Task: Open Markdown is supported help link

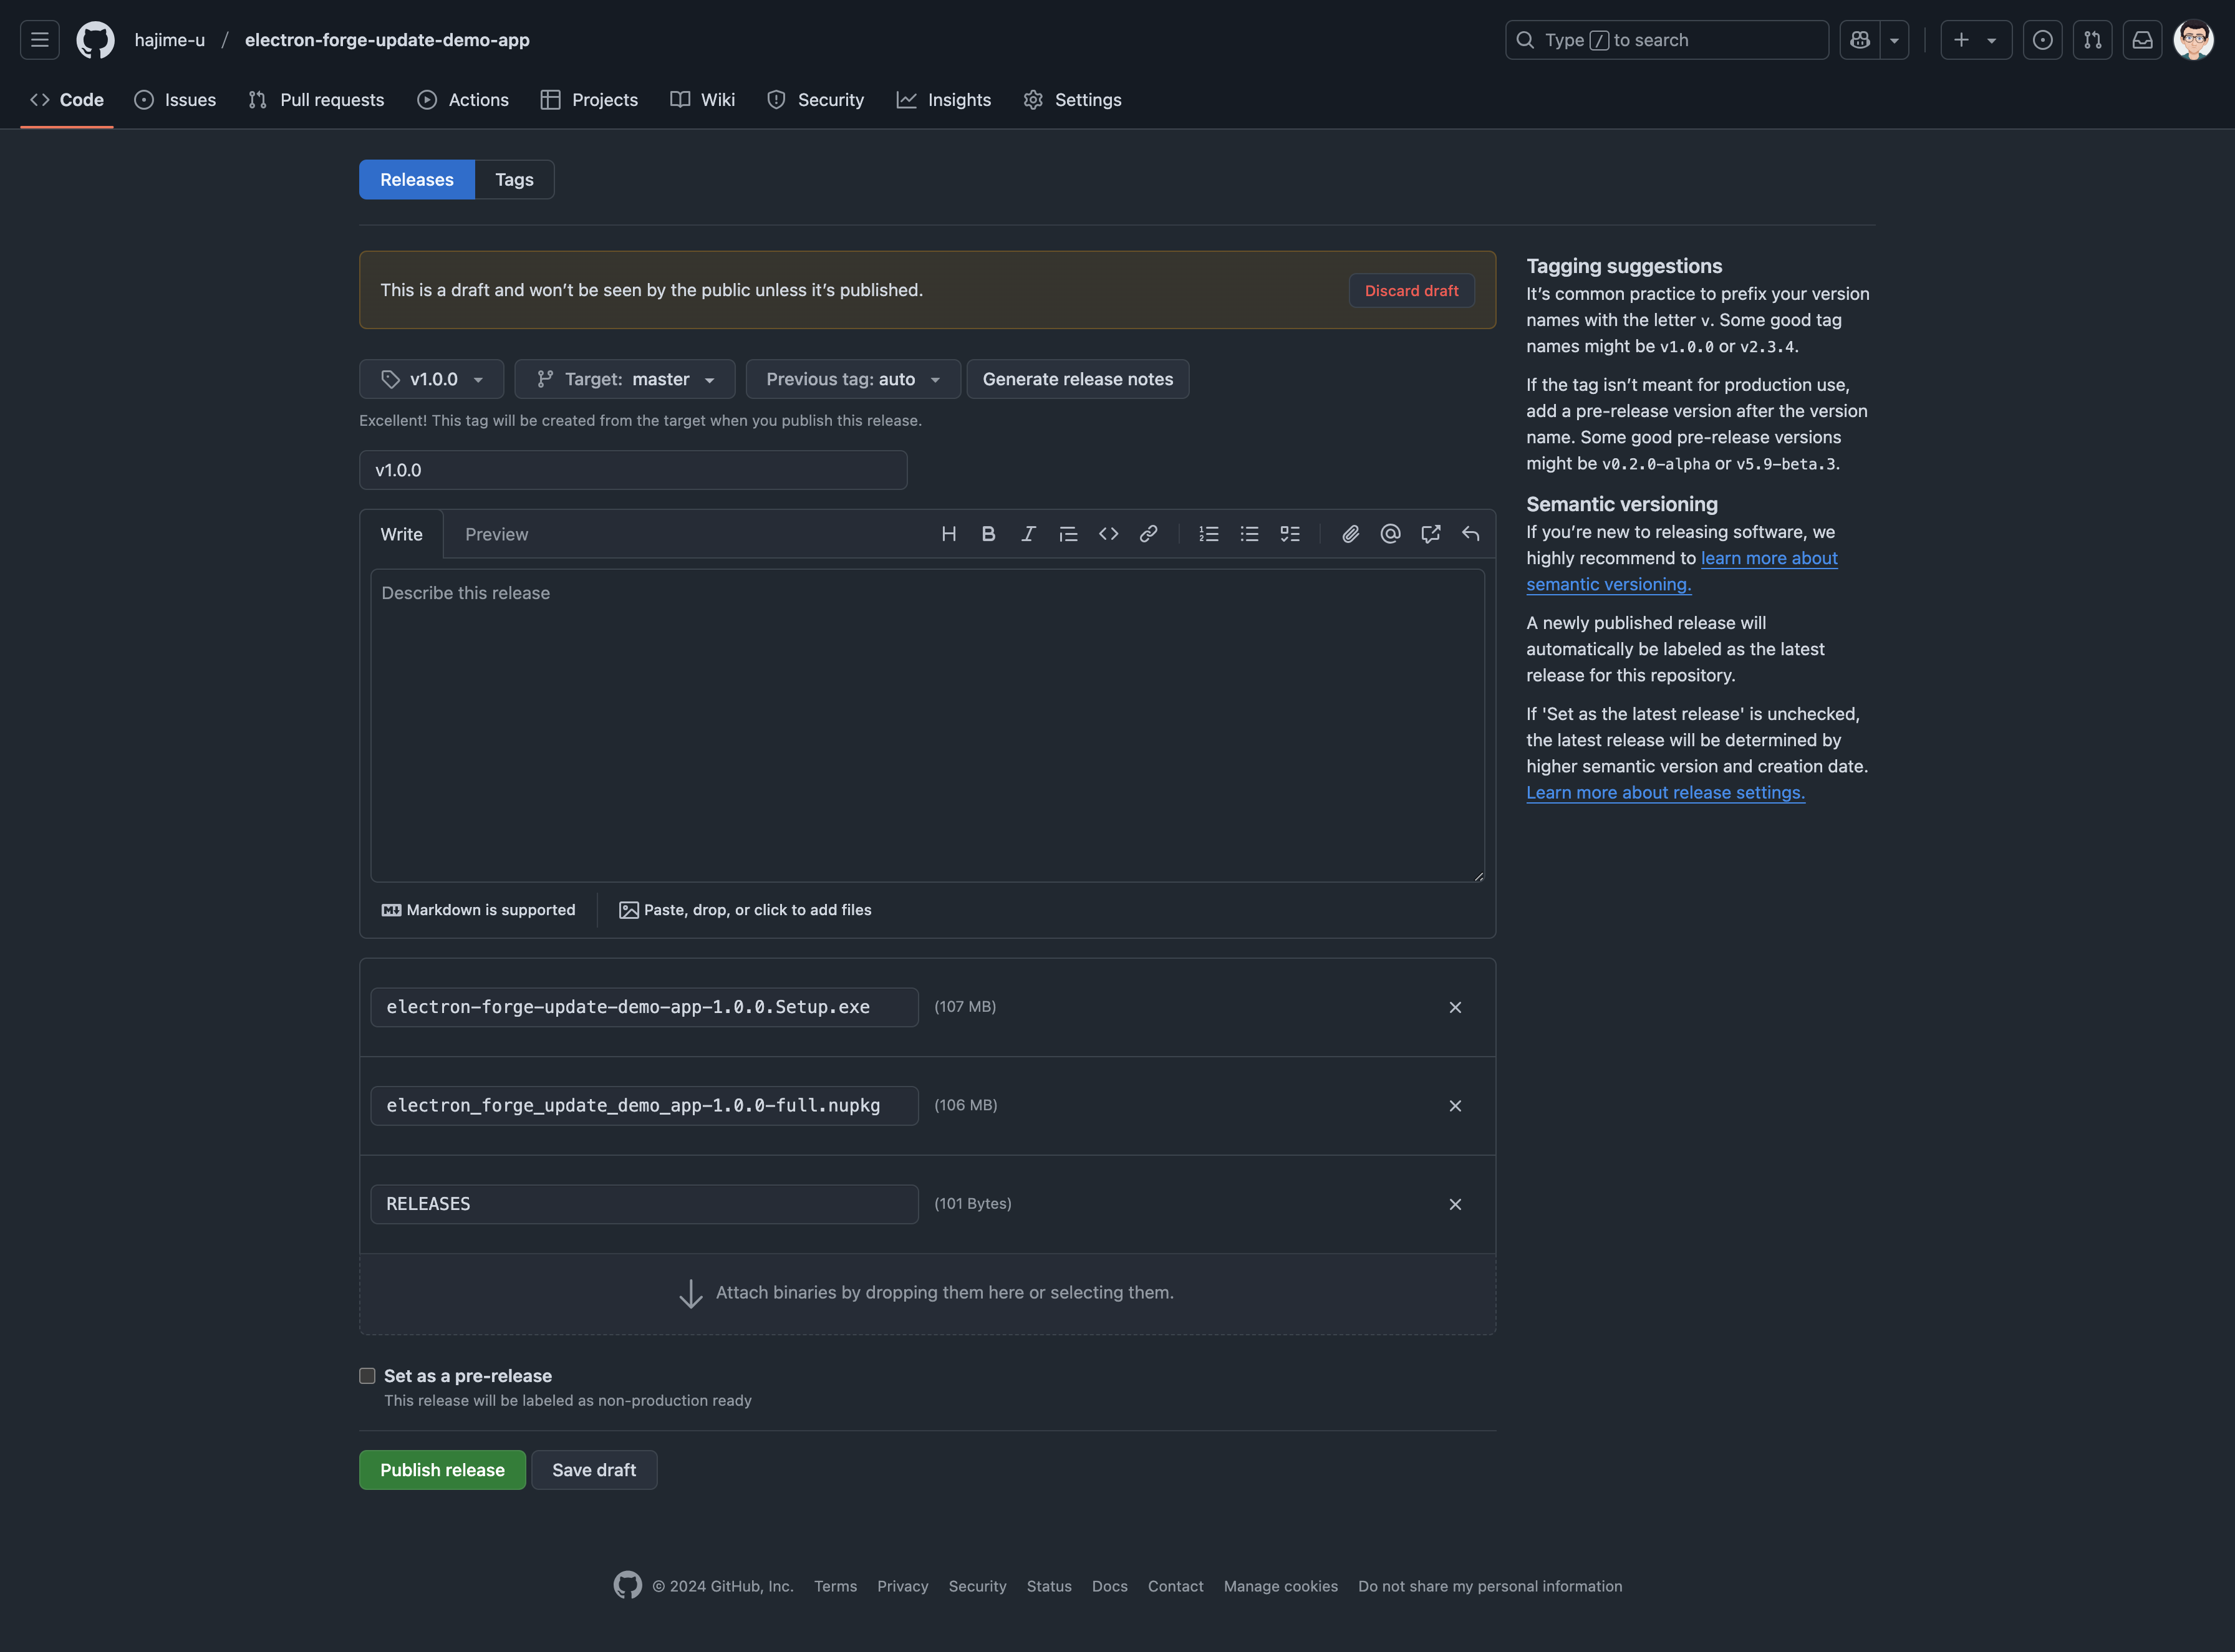Action: click(x=478, y=910)
